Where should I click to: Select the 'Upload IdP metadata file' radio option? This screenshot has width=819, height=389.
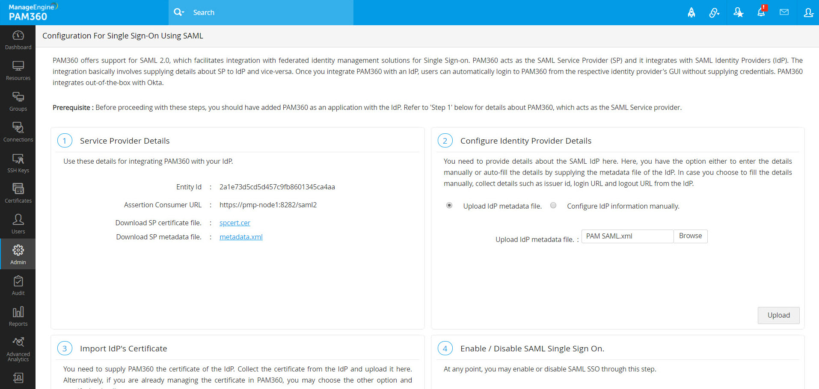point(449,206)
